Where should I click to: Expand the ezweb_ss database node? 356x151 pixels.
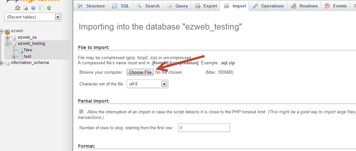8,38
